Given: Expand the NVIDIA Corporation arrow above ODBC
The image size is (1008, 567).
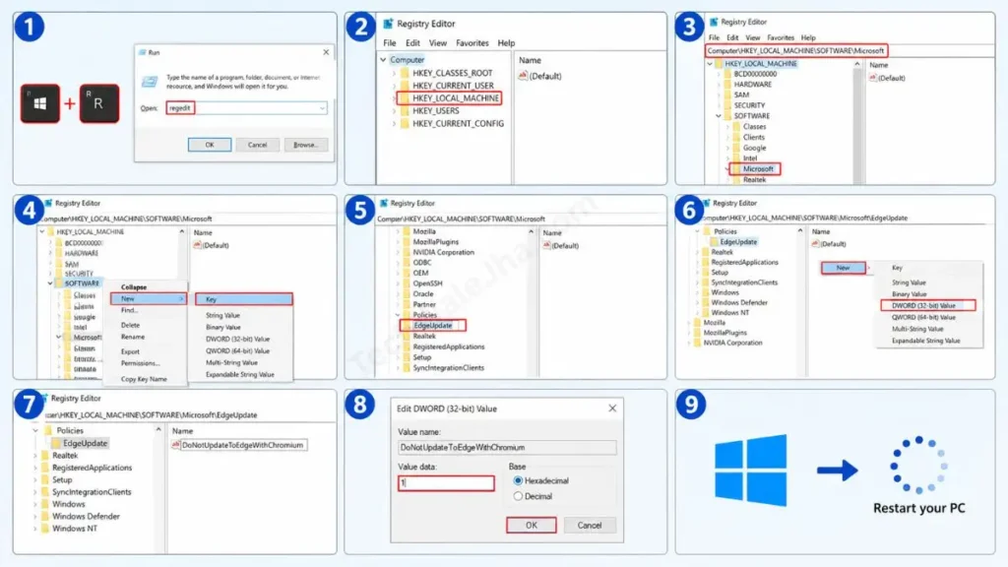Looking at the screenshot, I should pos(398,253).
